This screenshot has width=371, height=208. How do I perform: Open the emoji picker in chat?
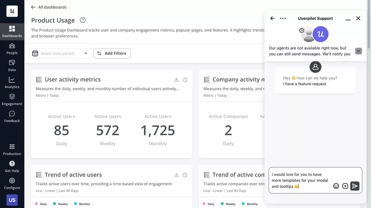(x=336, y=186)
